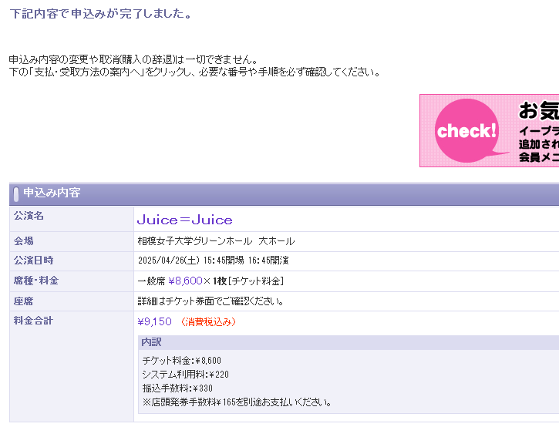Click the 申込み内容 section header
The width and height of the screenshot is (559, 427).
(285, 193)
